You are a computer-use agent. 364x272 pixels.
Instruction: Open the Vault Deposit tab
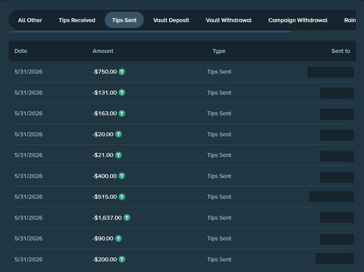[171, 20]
